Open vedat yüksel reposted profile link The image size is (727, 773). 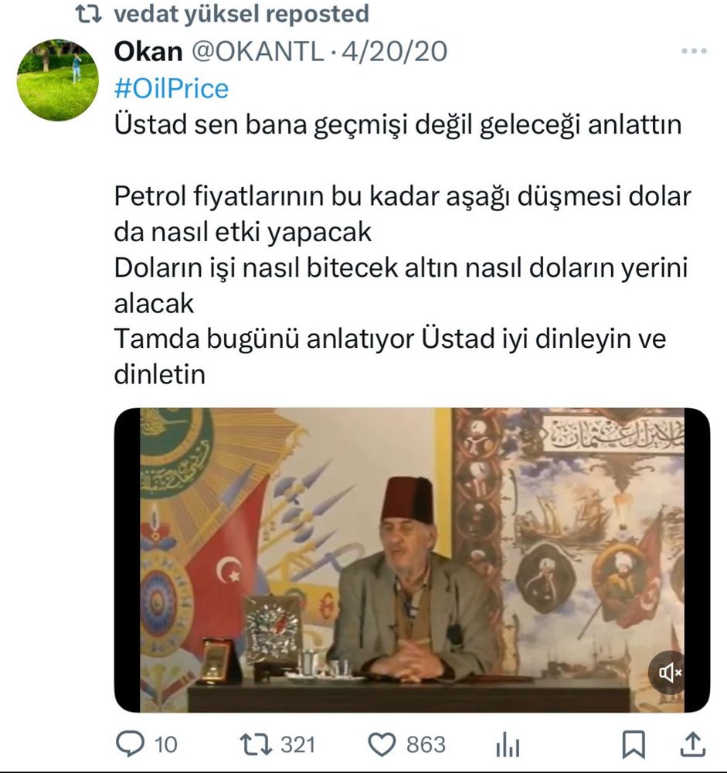(242, 14)
